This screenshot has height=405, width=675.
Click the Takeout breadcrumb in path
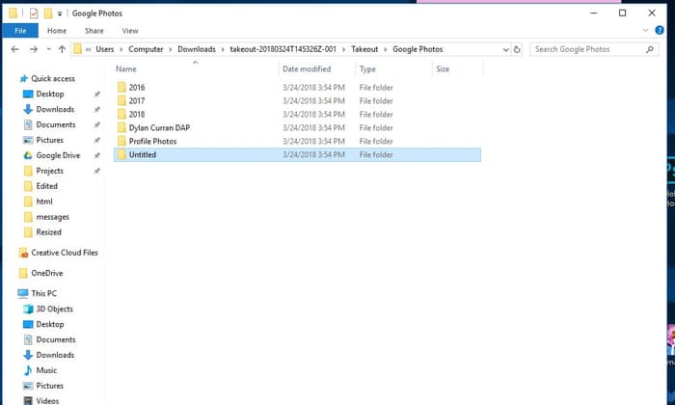click(x=364, y=49)
